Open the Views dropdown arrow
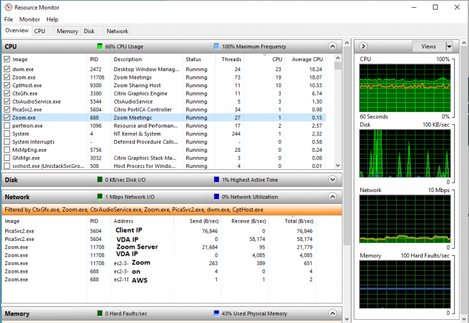The height and width of the screenshot is (323, 469). click(x=448, y=46)
